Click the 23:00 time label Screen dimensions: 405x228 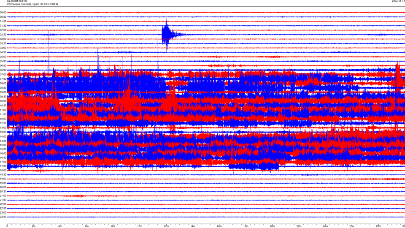[x=3, y=213]
